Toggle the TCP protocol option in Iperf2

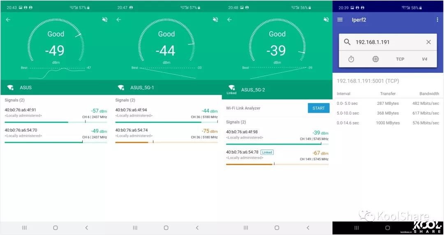[400, 59]
